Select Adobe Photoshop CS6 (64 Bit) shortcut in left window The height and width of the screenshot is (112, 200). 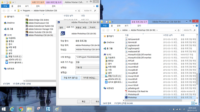(41, 35)
